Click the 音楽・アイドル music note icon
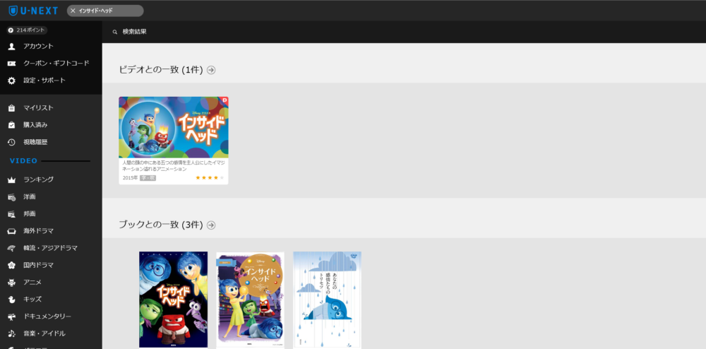706x349 pixels. (12, 333)
